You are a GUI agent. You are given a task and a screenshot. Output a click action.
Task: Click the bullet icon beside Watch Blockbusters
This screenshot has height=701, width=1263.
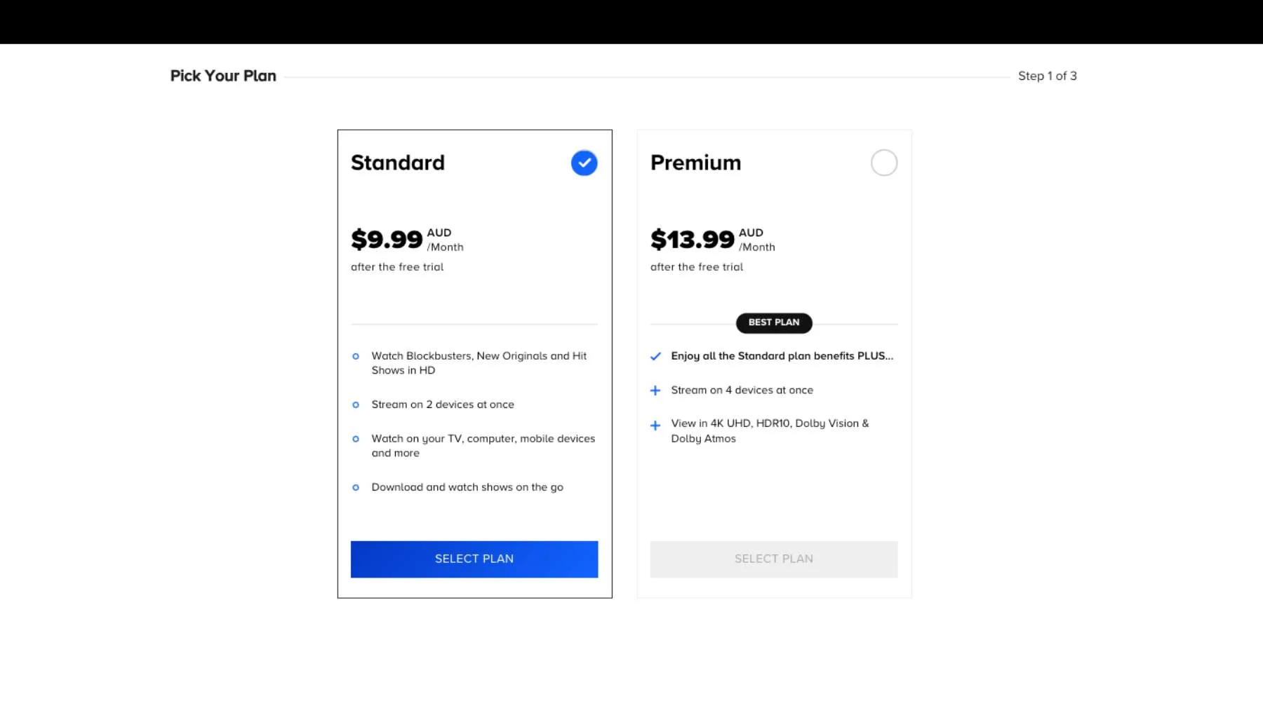pos(356,357)
